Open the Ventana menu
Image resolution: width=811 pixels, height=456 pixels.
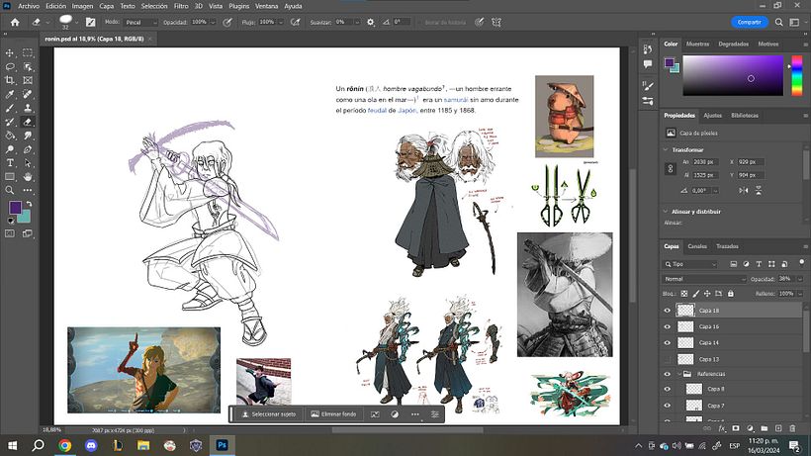[x=266, y=6]
